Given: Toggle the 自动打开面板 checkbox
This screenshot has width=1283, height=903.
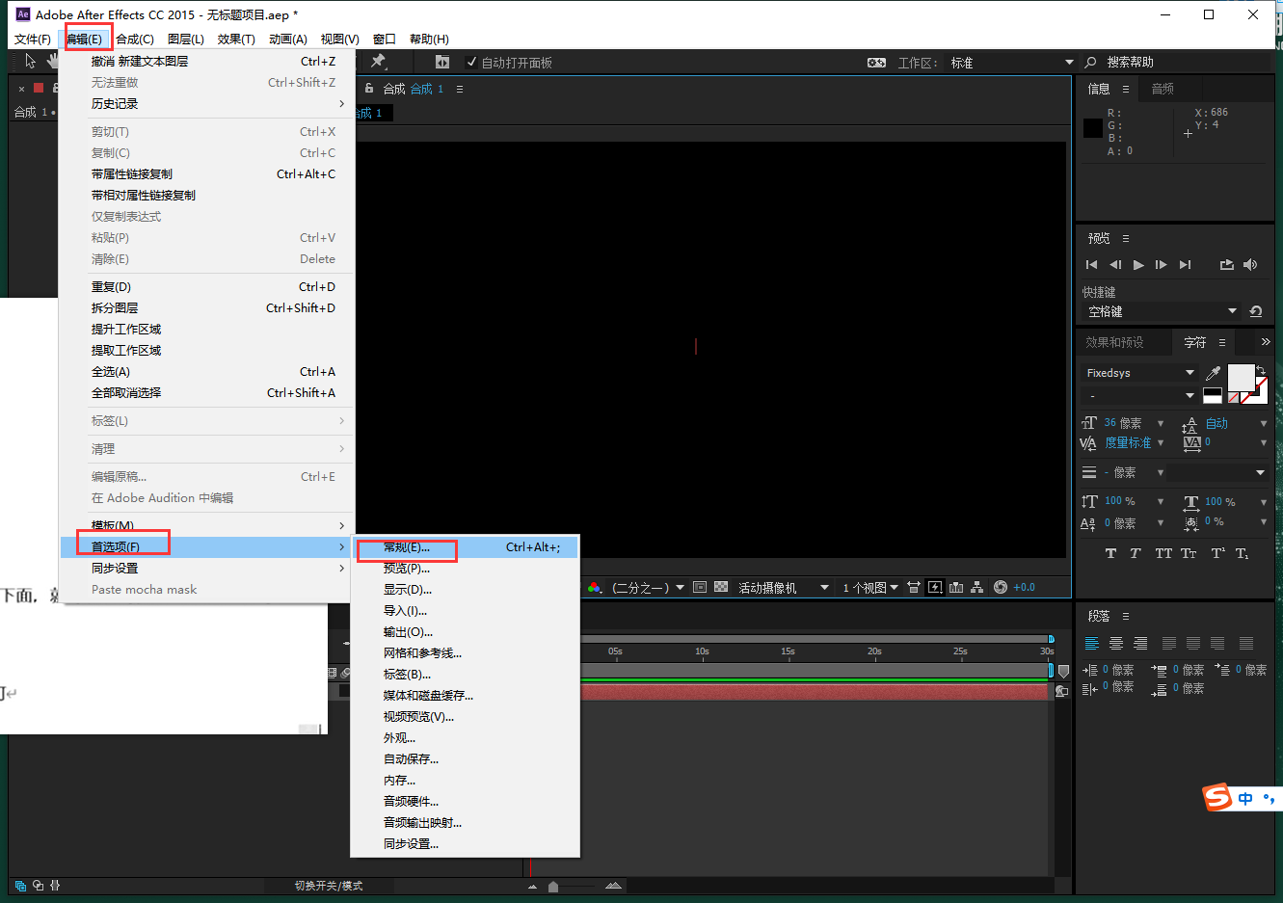Looking at the screenshot, I should [x=471, y=62].
